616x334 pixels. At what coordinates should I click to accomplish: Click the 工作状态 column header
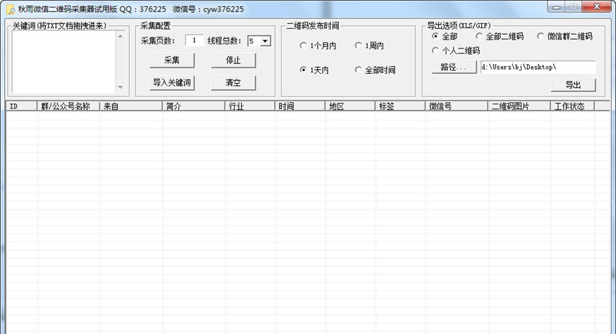tap(572, 106)
